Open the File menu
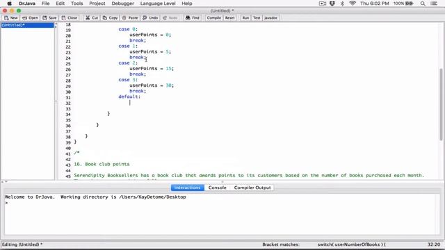The image size is (445, 250). 45,3
